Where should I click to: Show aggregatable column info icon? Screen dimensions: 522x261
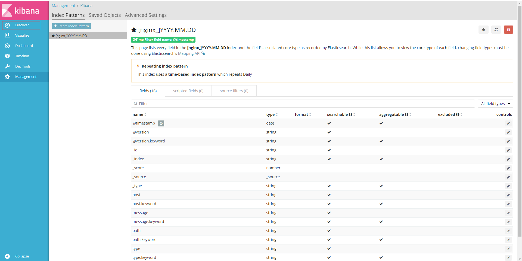coord(406,114)
